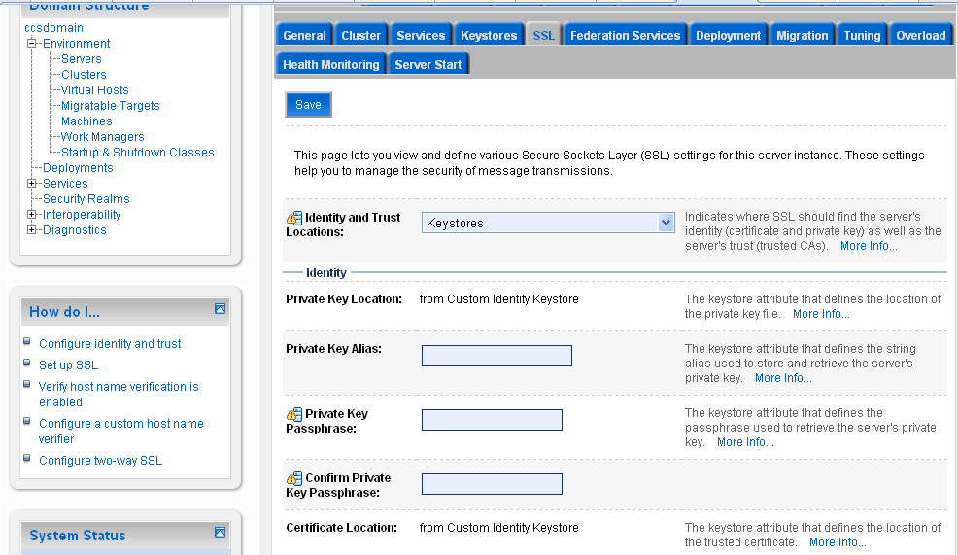This screenshot has height=555, width=958.
Task: Go to the Server Start tab
Action: 428,65
